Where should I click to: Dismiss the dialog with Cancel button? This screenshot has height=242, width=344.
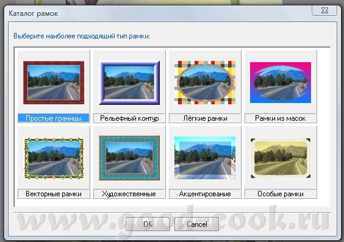coord(197,224)
